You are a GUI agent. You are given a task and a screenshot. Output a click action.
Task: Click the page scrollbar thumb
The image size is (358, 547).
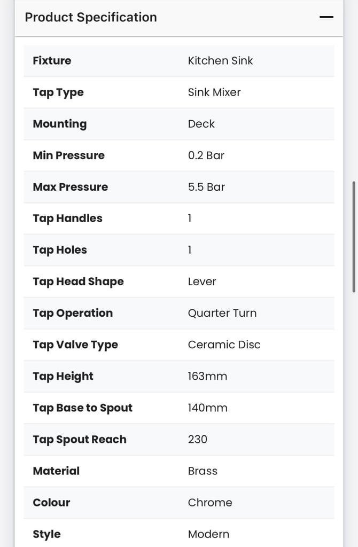coord(354,237)
